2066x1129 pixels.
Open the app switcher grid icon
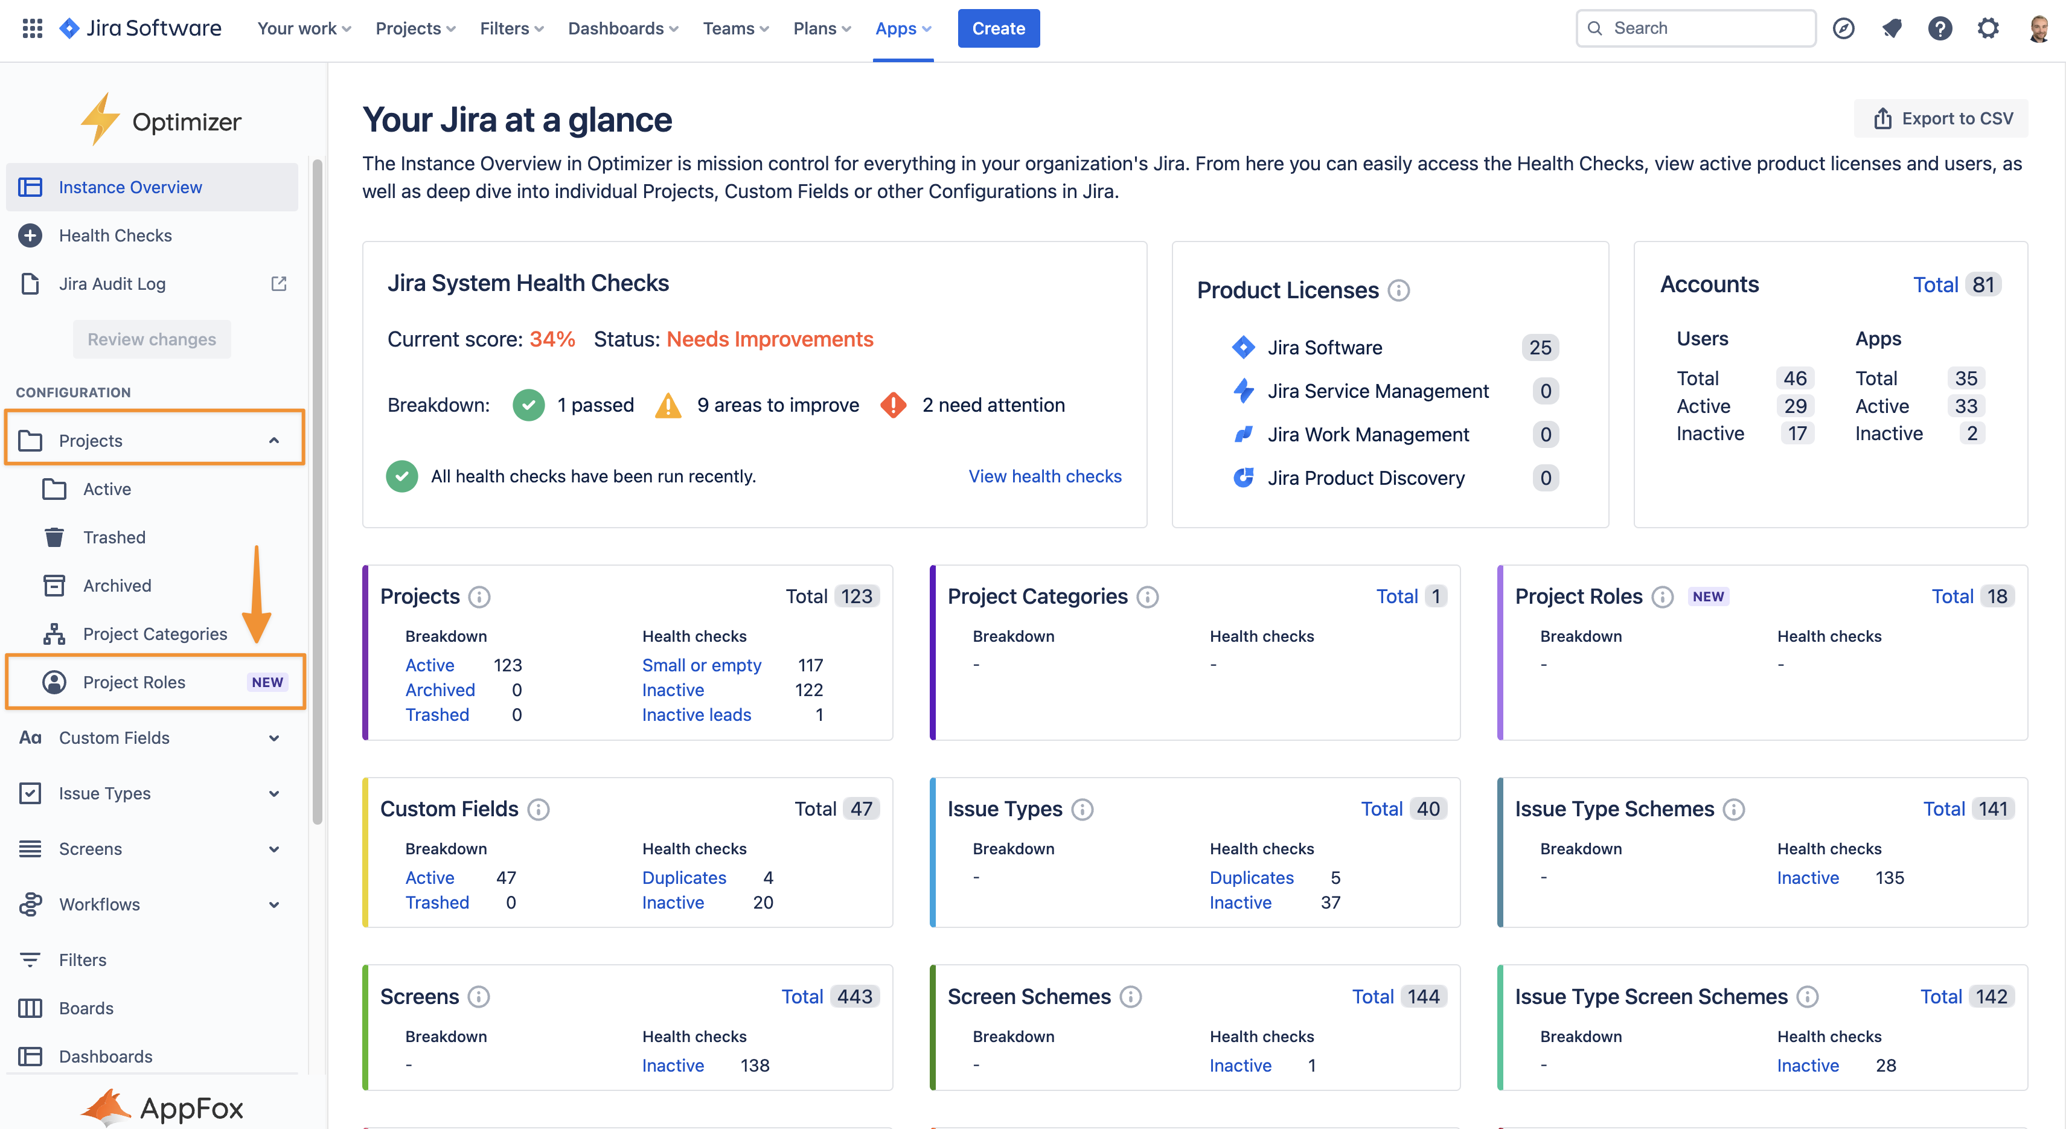click(32, 29)
